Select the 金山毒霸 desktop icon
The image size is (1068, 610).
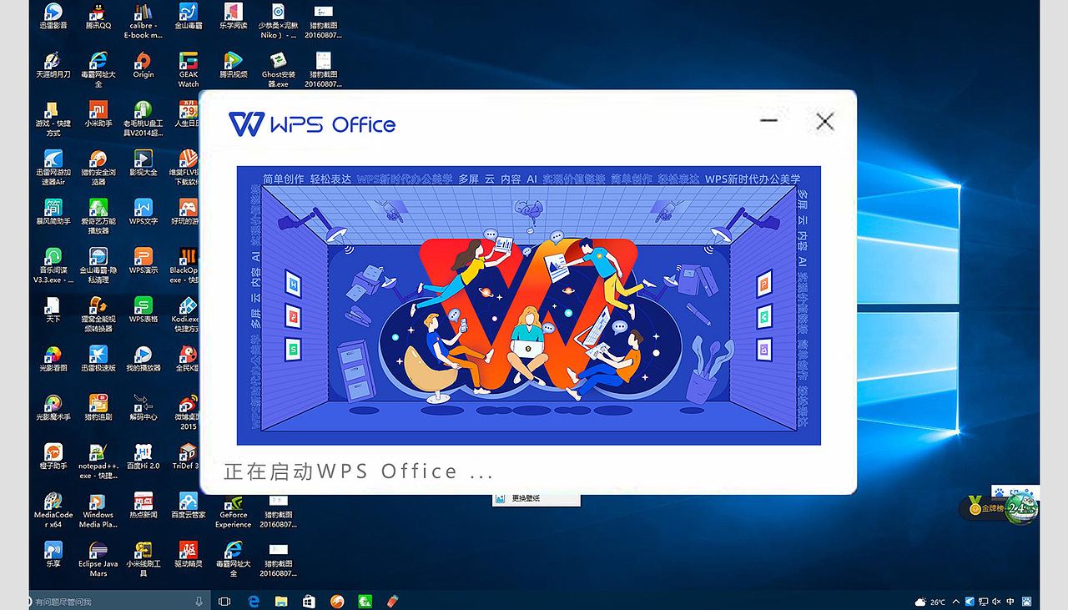[189, 16]
